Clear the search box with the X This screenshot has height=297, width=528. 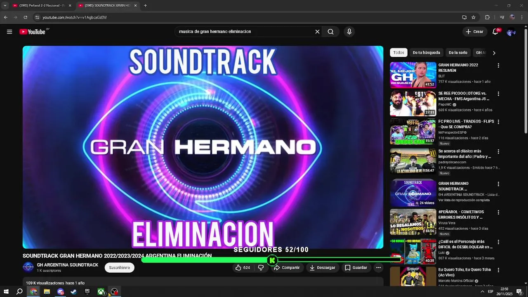[317, 32]
